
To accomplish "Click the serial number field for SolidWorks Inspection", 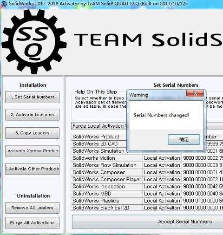I will (x=203, y=187).
